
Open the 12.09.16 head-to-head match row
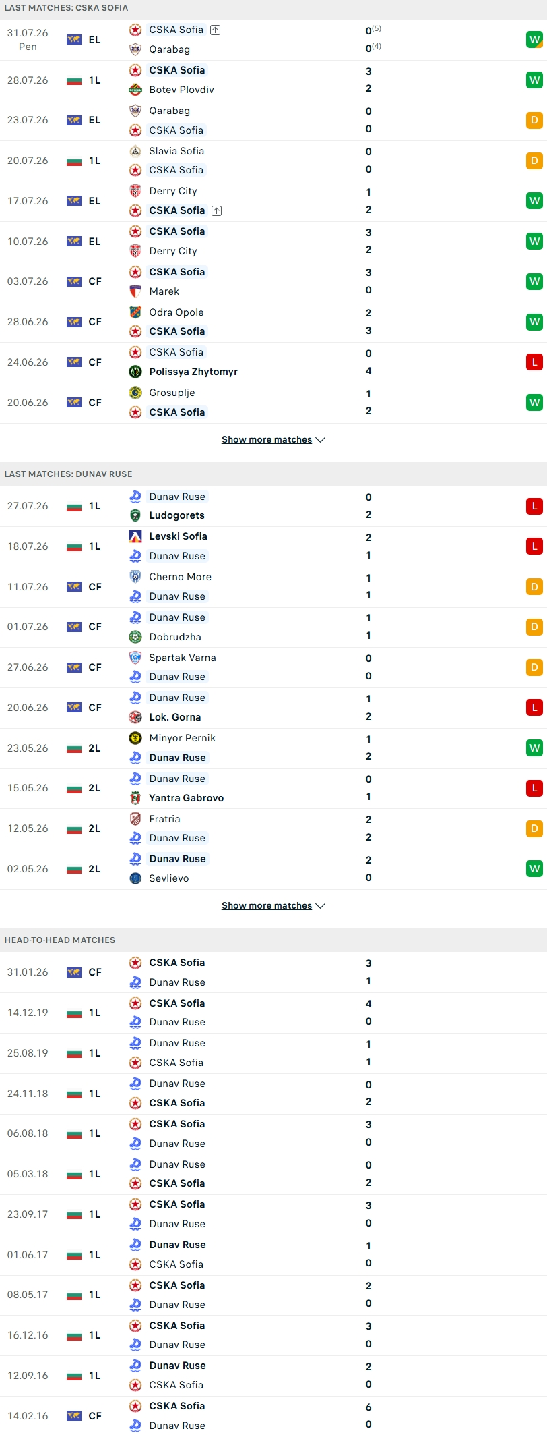coord(273,1376)
